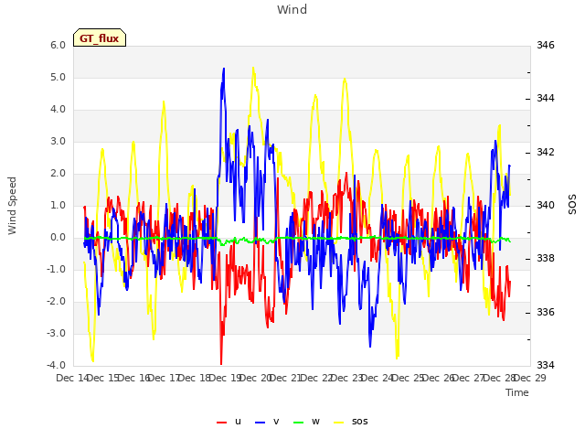The width and height of the screenshot is (585, 439).
Task: Select the 'v' legend label
Action: point(276,422)
